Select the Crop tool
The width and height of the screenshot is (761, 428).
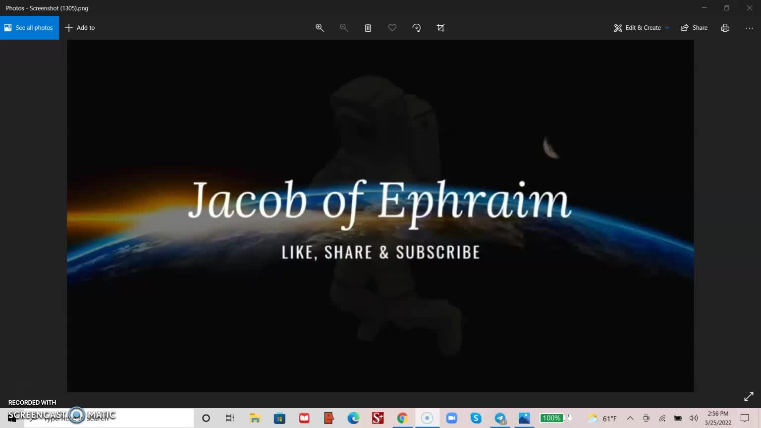[x=441, y=28]
